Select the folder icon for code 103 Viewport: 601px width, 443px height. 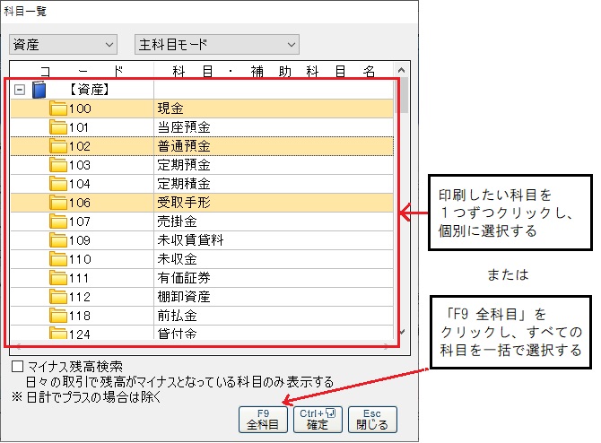coord(59,165)
